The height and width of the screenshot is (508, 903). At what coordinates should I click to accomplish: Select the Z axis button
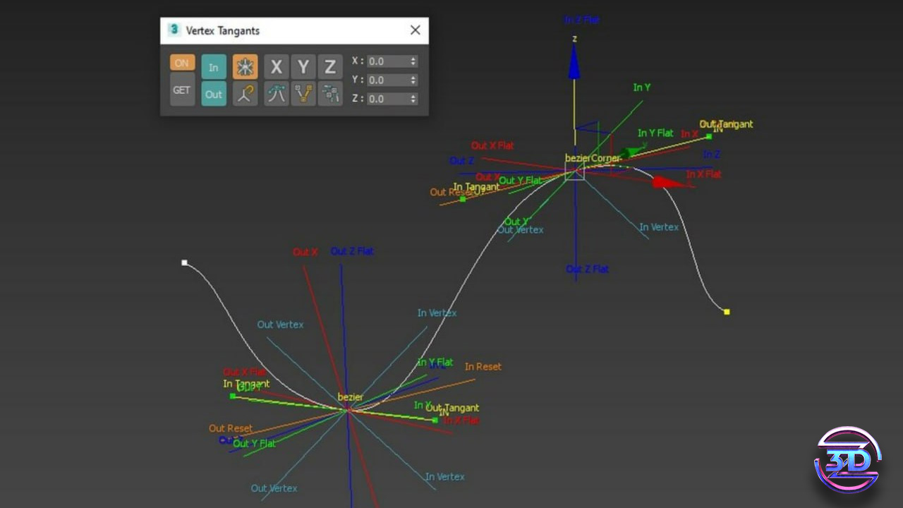coord(329,67)
